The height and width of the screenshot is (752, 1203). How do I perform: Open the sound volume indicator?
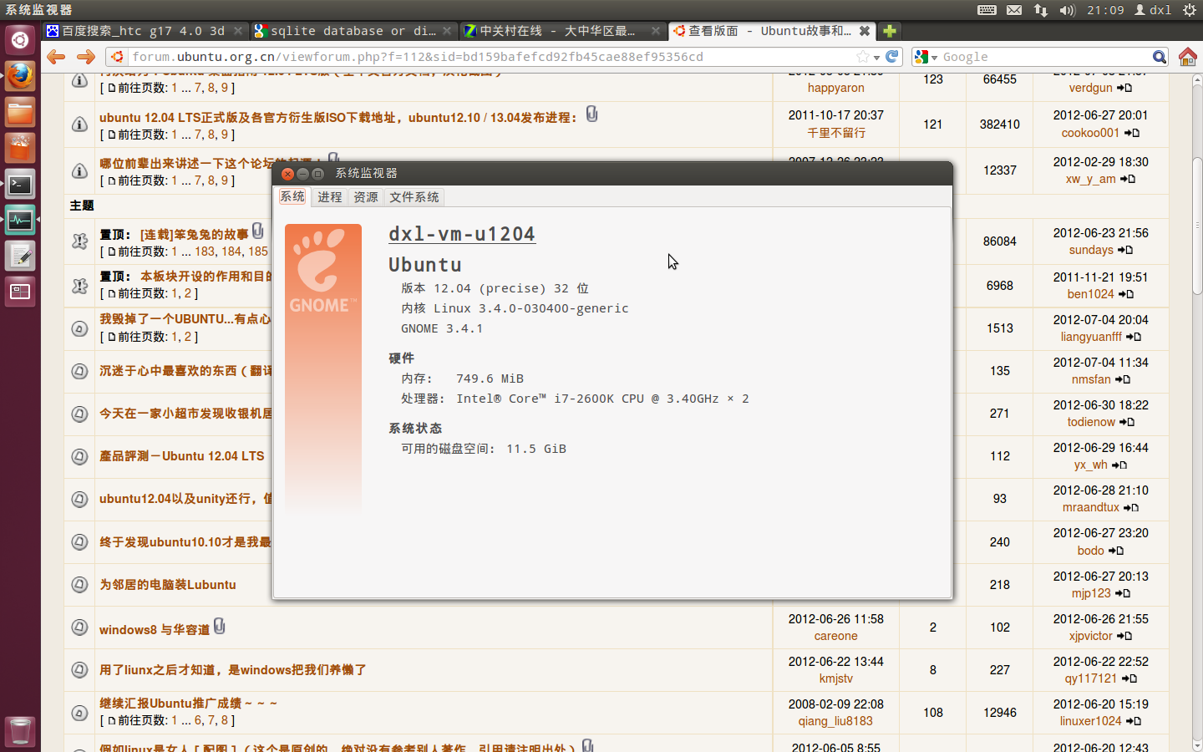click(1067, 10)
